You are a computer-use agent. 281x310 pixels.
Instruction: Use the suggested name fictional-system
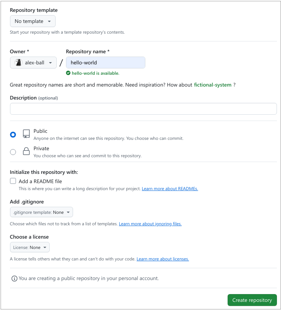click(x=212, y=85)
